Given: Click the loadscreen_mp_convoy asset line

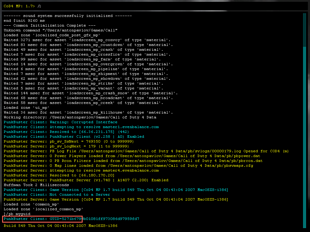Looking at the screenshot, I should [87, 40].
